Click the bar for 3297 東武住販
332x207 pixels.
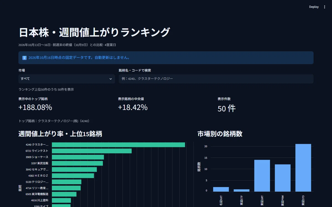pos(77,163)
